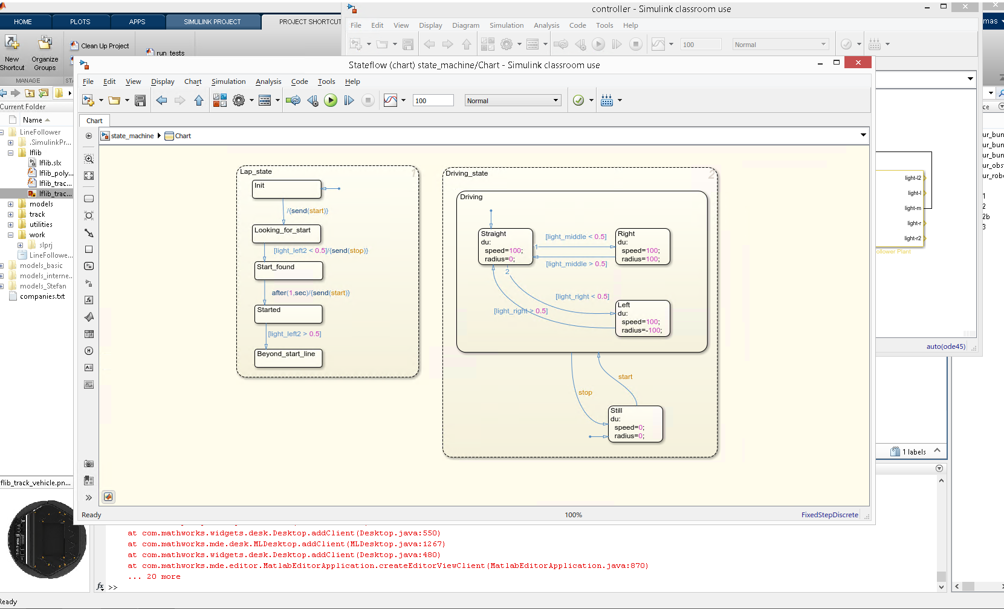
Task: Open New Model dropdown arrow in Stateflow toolbar
Action: [101, 101]
